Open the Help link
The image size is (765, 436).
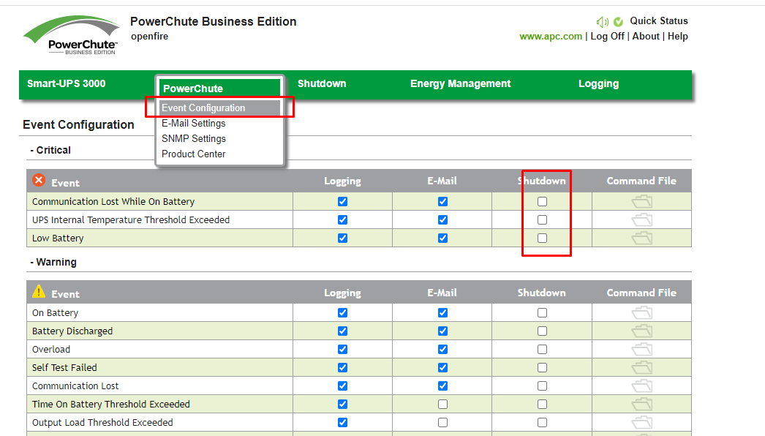pyautogui.click(x=678, y=36)
